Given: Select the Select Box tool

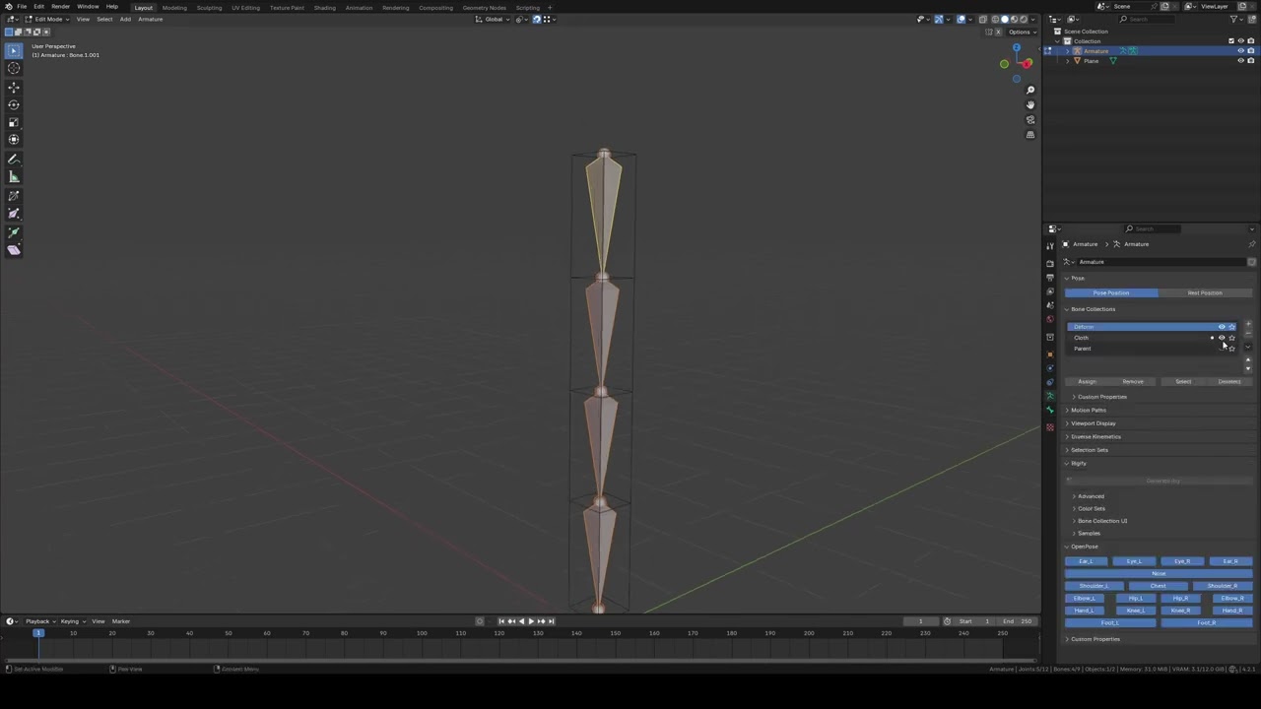Looking at the screenshot, I should pyautogui.click(x=14, y=50).
